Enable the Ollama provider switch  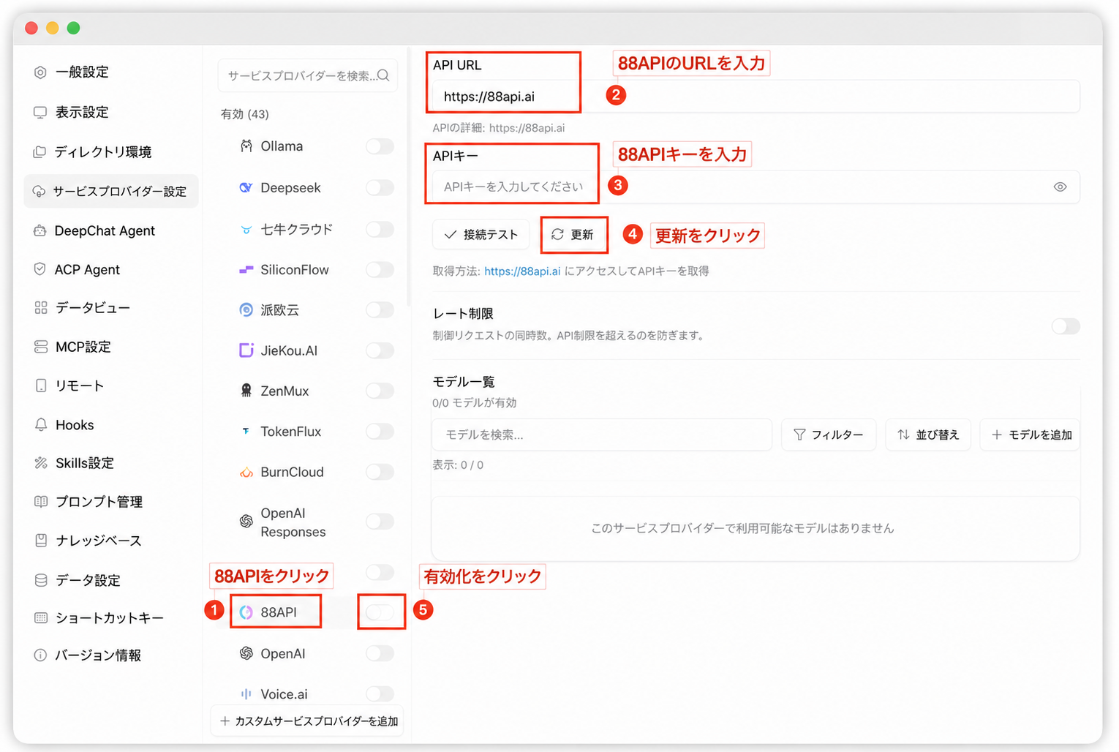coord(380,146)
